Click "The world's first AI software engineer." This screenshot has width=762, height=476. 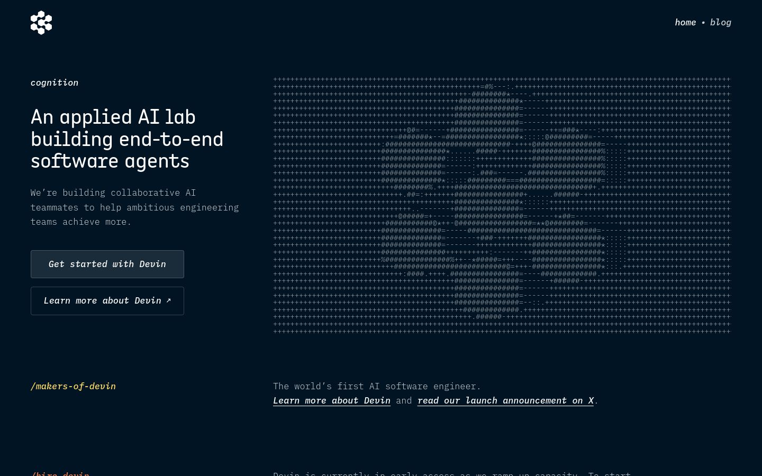click(x=377, y=386)
